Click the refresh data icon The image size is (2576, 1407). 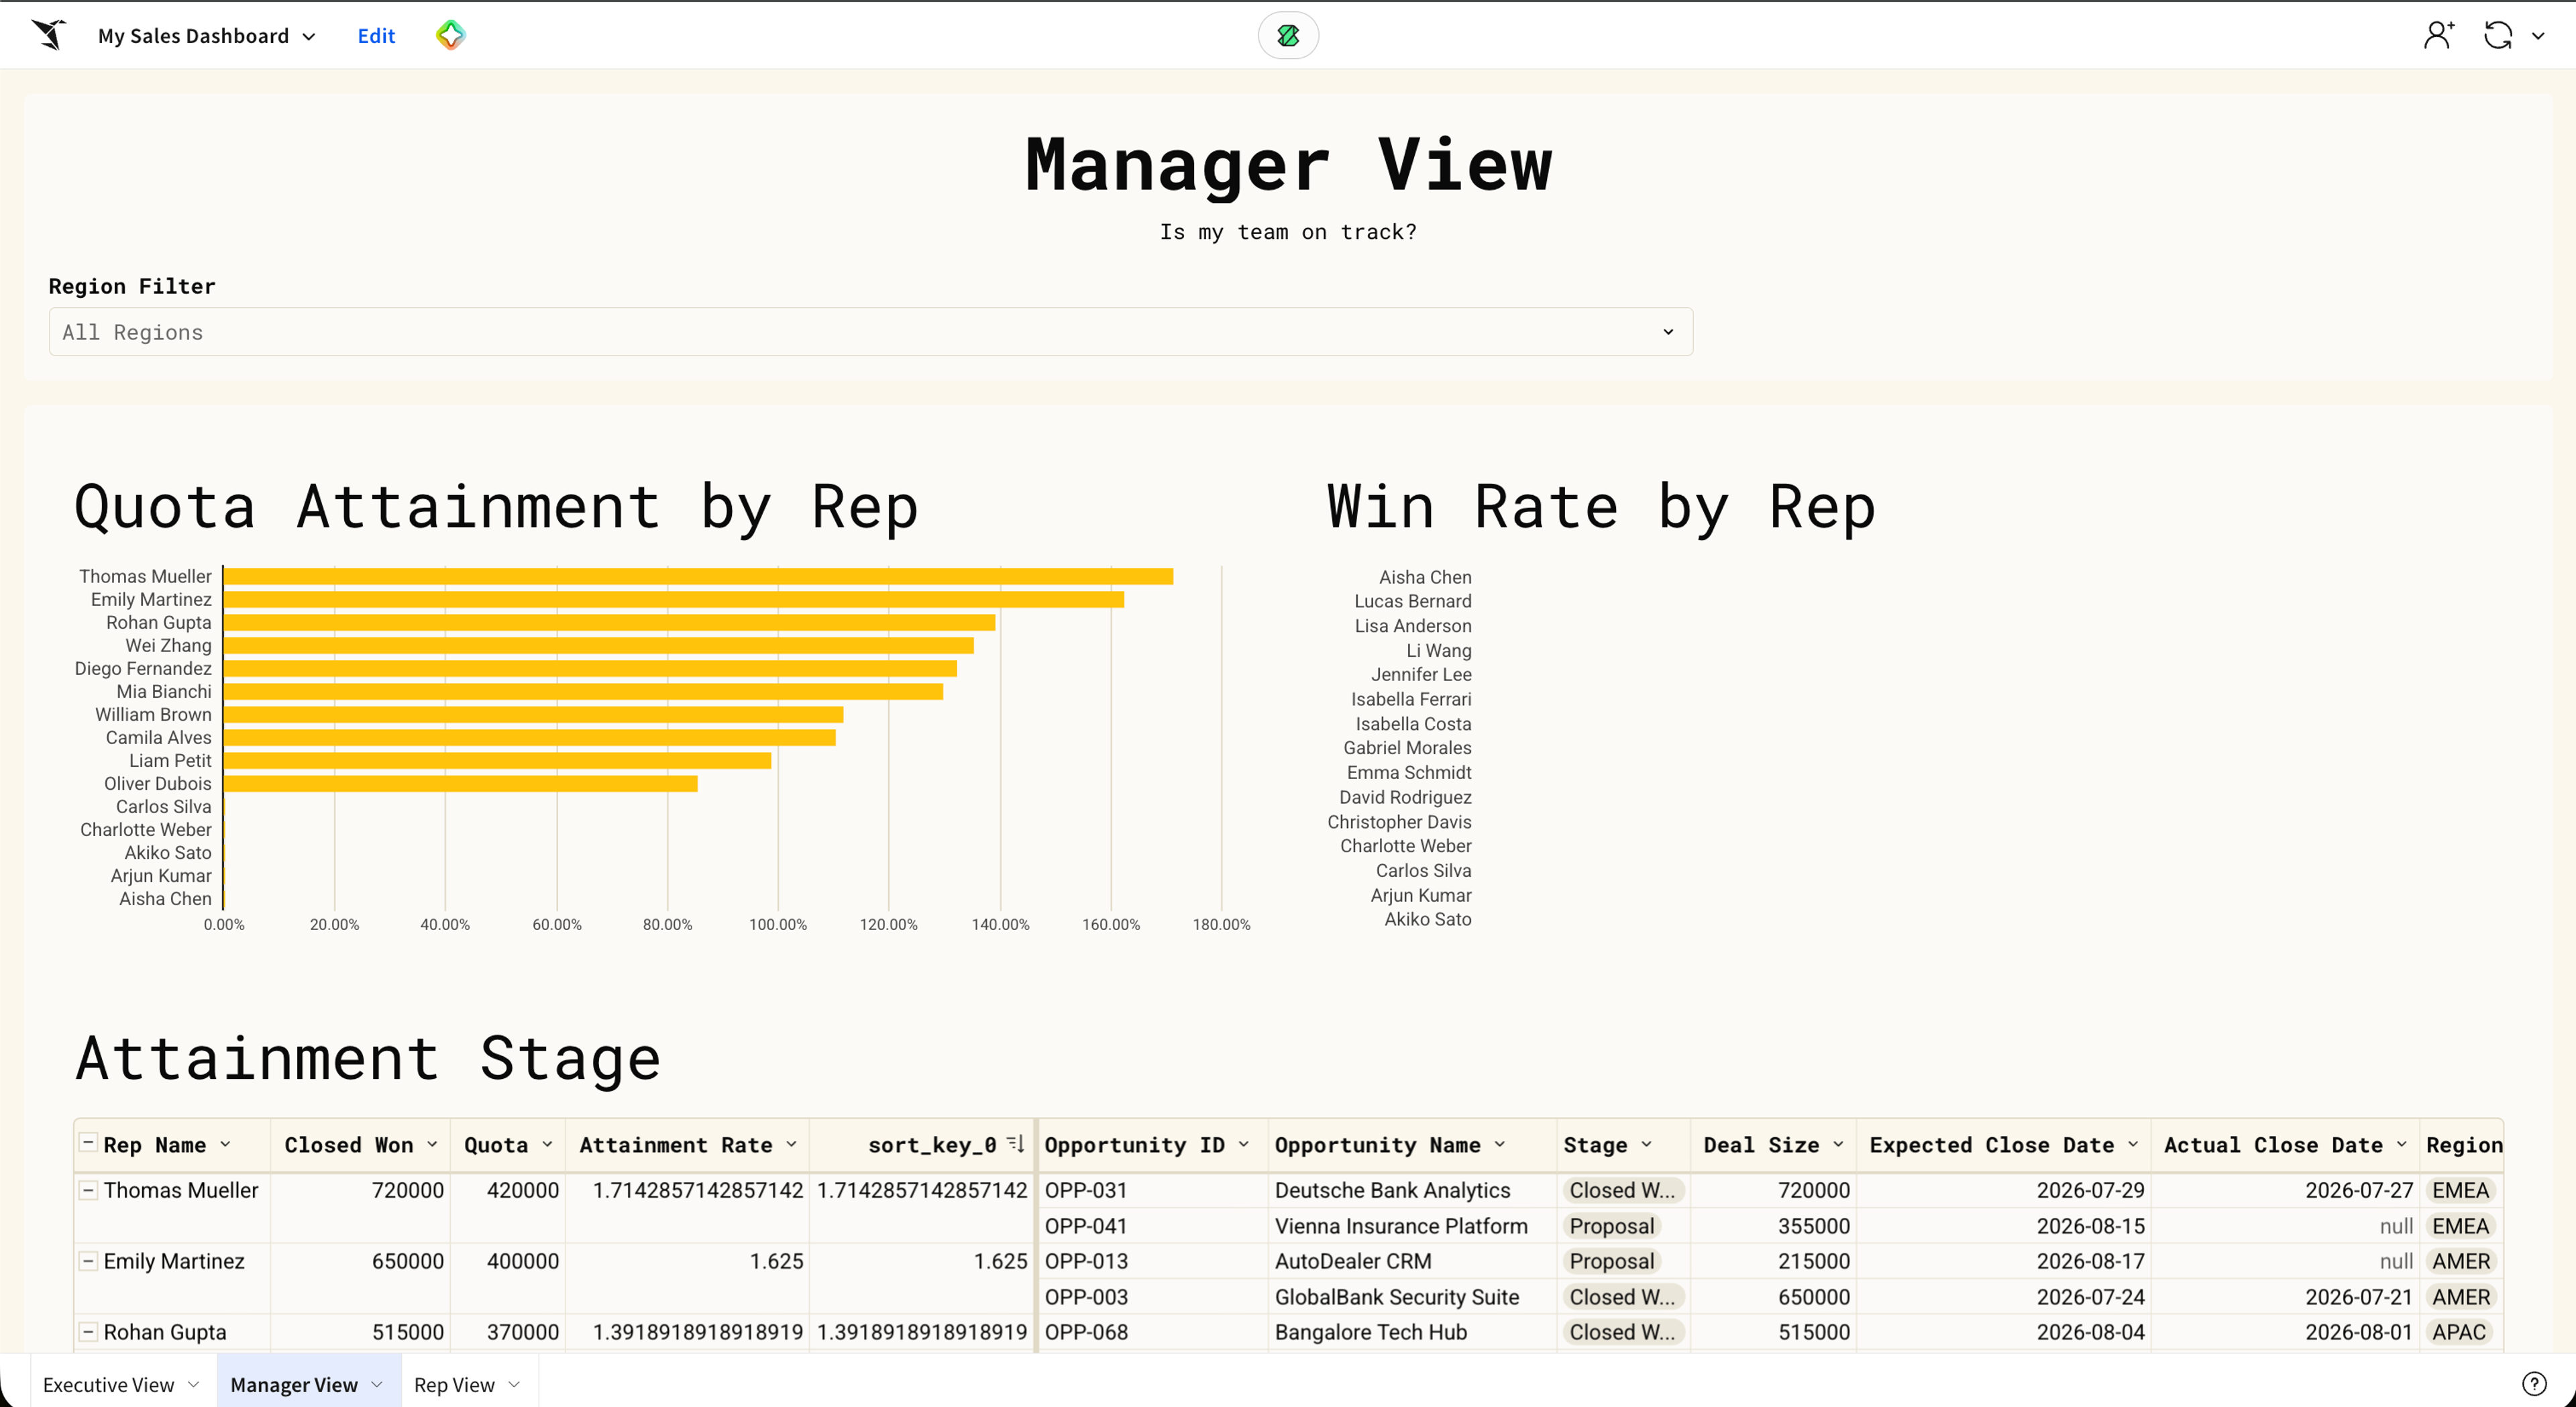pyautogui.click(x=2498, y=35)
